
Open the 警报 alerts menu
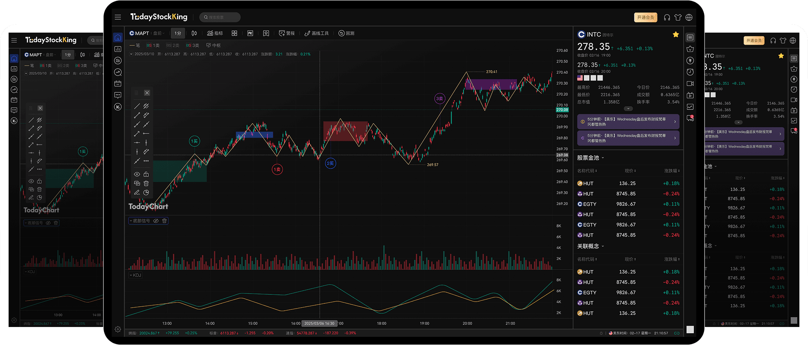287,33
